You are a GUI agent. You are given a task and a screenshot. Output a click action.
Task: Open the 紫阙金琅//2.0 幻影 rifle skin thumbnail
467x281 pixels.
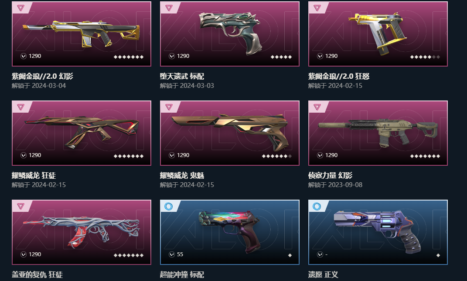pos(81,33)
